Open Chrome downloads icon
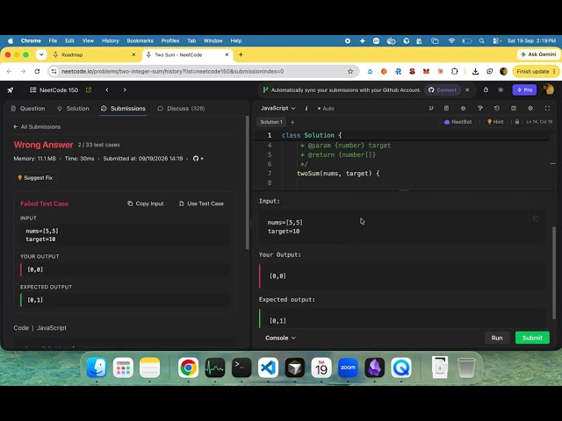Image resolution: width=562 pixels, height=421 pixels. [x=475, y=72]
